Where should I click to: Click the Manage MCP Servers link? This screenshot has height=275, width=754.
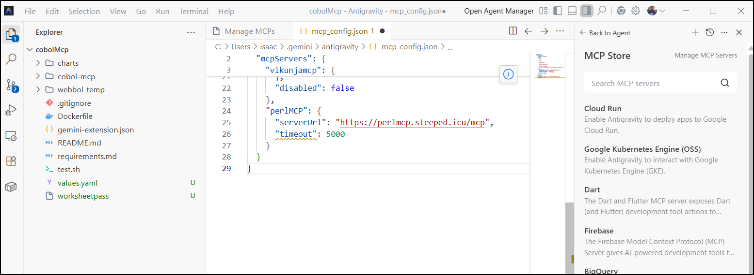coord(706,56)
